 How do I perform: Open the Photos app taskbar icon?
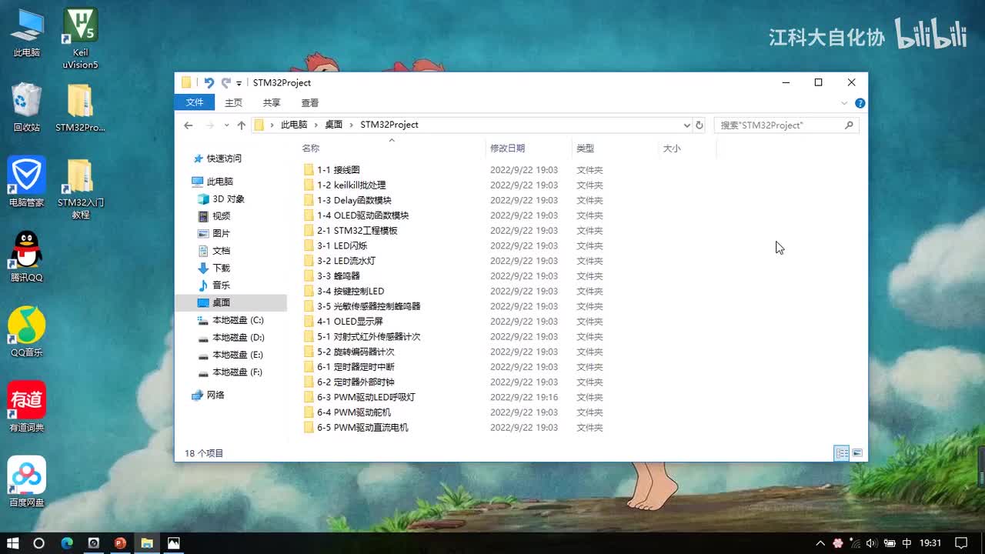tap(174, 542)
